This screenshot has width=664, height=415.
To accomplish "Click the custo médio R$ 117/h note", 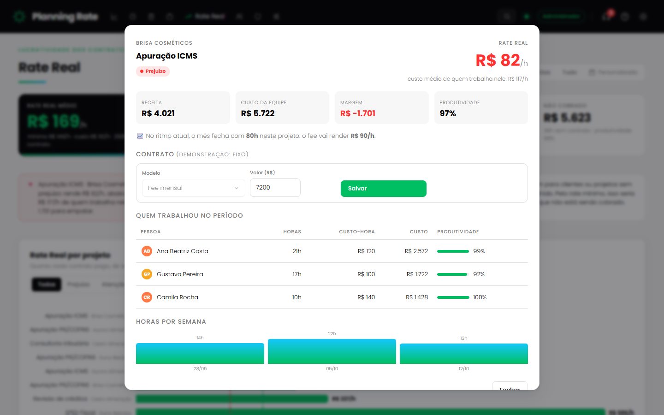I will point(468,79).
